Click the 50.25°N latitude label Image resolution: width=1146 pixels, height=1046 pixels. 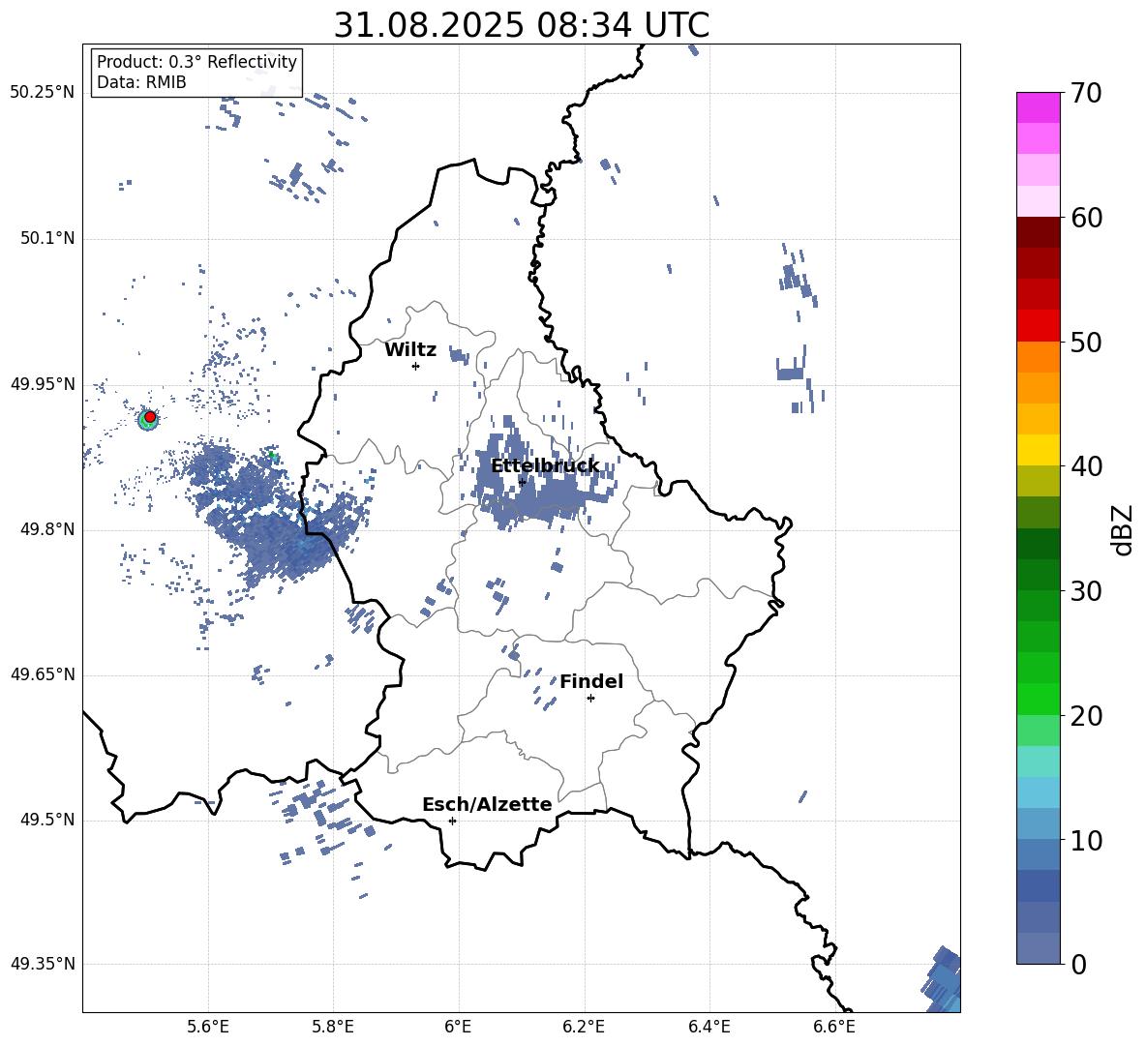[x=43, y=93]
